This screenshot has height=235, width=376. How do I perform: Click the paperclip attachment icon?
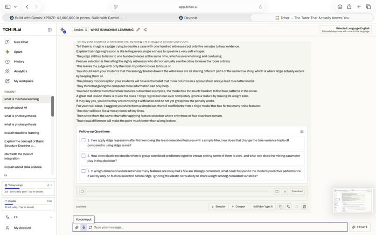tap(77, 228)
